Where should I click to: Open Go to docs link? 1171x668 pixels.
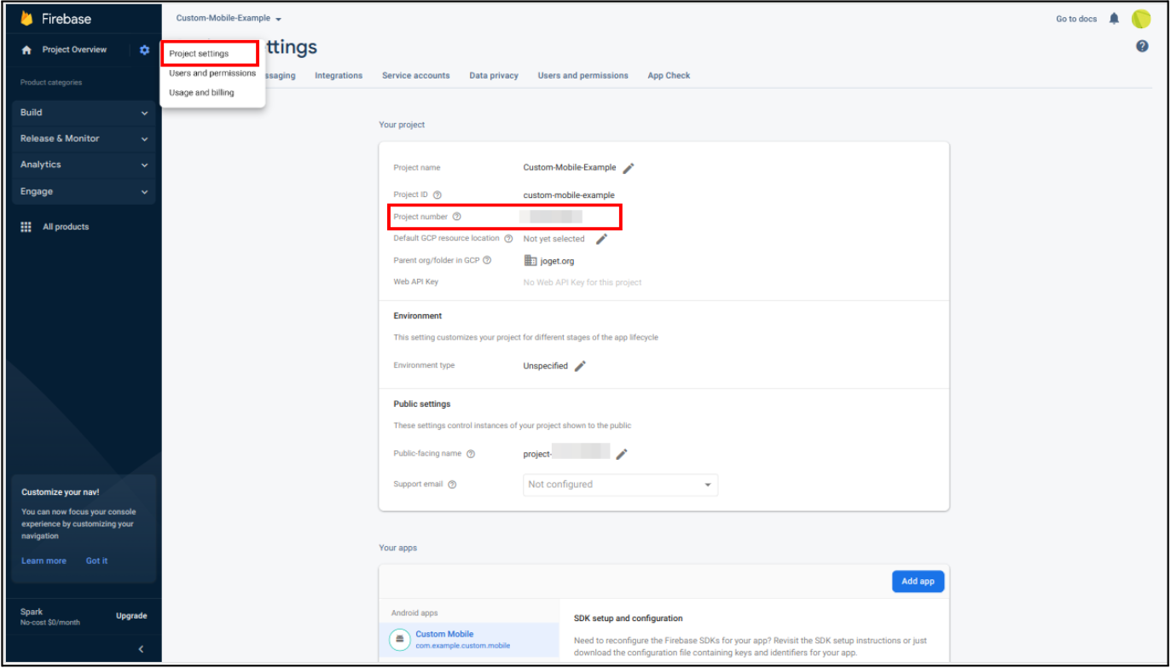coord(1076,19)
